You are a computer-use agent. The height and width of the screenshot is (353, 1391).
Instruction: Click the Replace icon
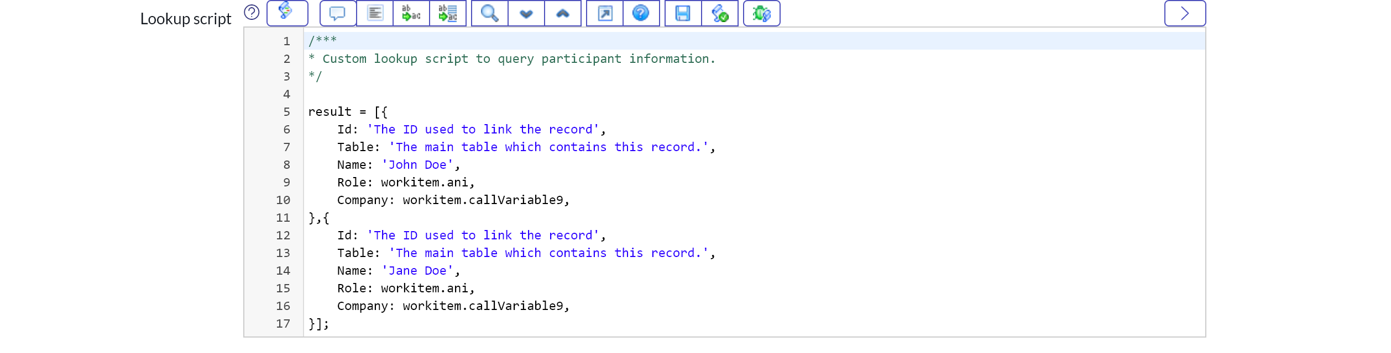411,13
